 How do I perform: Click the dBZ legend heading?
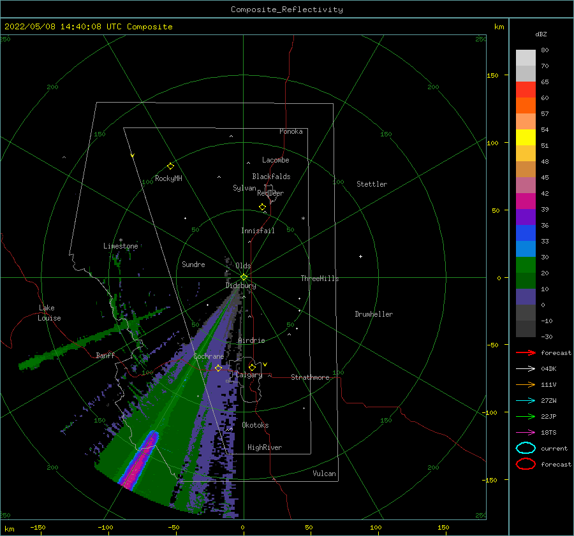tap(541, 34)
